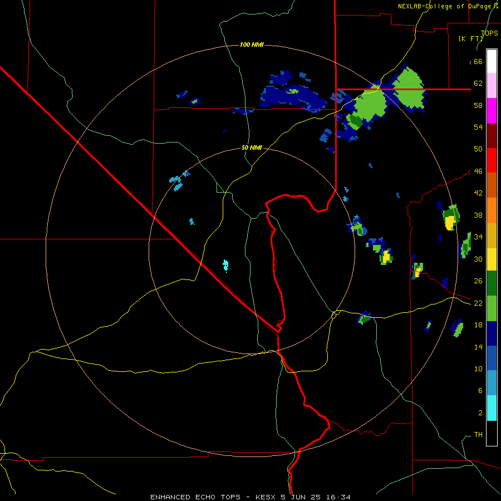Click the 2 legend value label

tap(480, 412)
